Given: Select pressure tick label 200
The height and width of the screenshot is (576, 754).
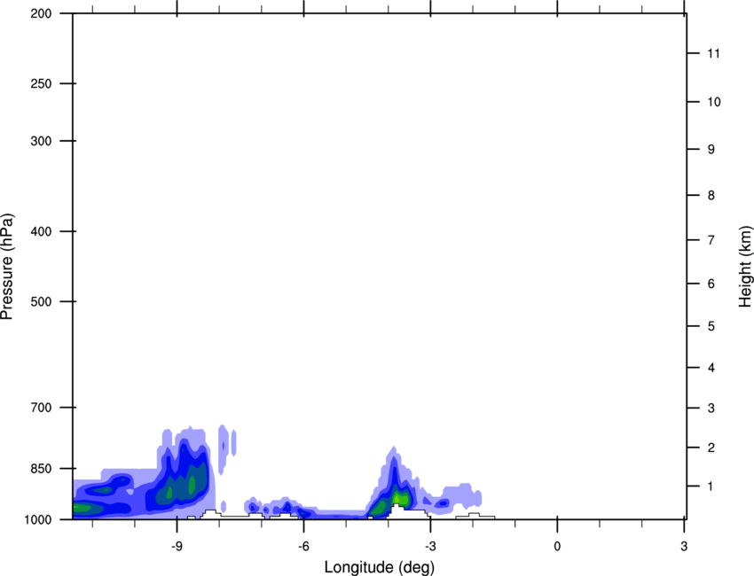Looking at the screenshot, I should (41, 13).
